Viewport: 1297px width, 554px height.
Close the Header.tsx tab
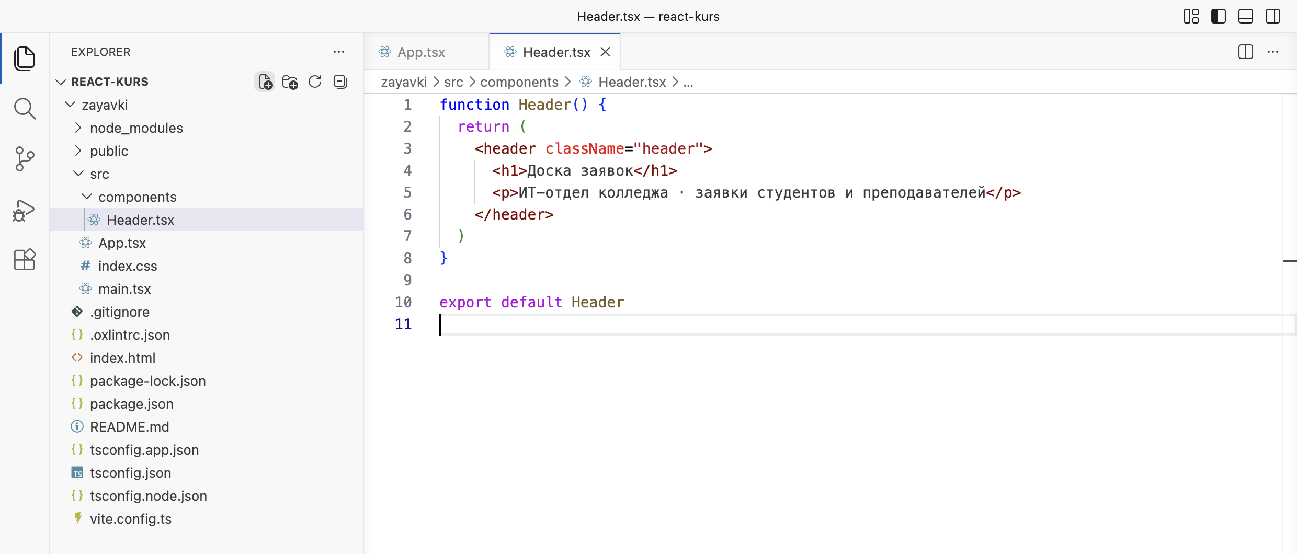point(606,52)
